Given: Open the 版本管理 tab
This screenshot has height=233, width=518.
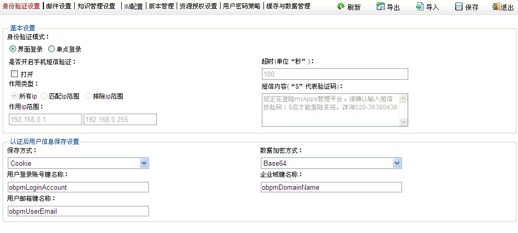Looking at the screenshot, I should [x=161, y=6].
